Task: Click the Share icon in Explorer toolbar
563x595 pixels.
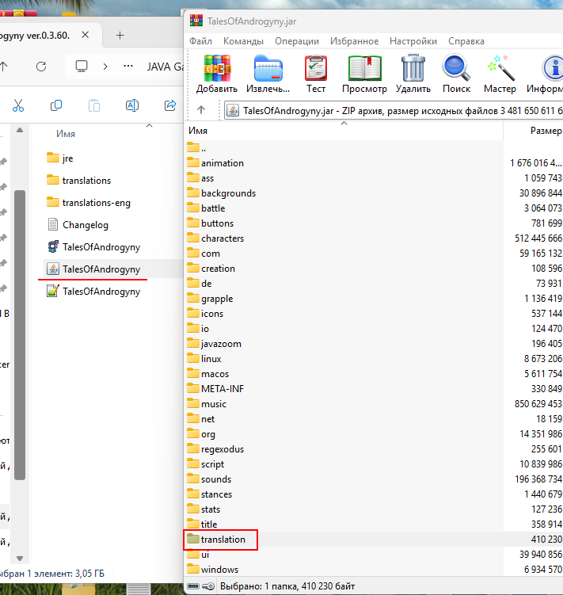Action: click(x=170, y=105)
